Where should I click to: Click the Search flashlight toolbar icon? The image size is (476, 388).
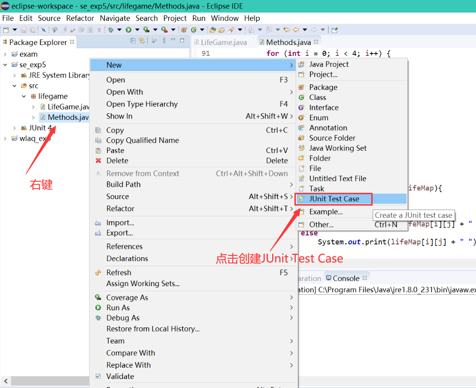tap(231, 30)
